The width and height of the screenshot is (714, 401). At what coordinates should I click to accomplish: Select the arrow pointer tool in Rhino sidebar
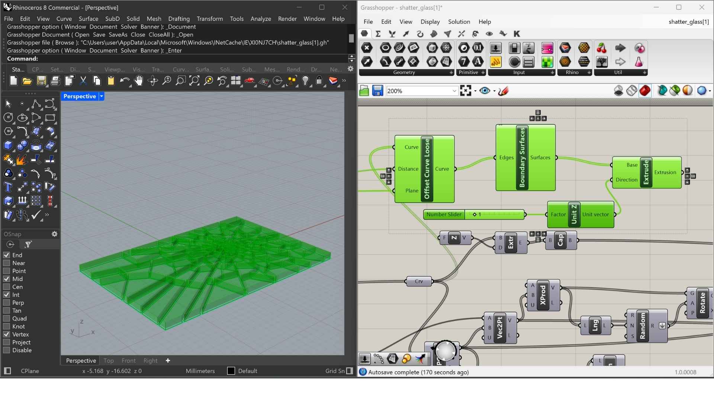pyautogui.click(x=8, y=104)
